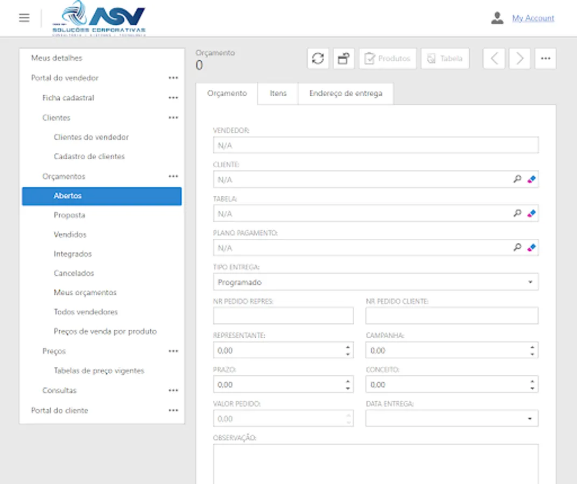
Task: Select the Abertos menu item
Action: coord(102,196)
